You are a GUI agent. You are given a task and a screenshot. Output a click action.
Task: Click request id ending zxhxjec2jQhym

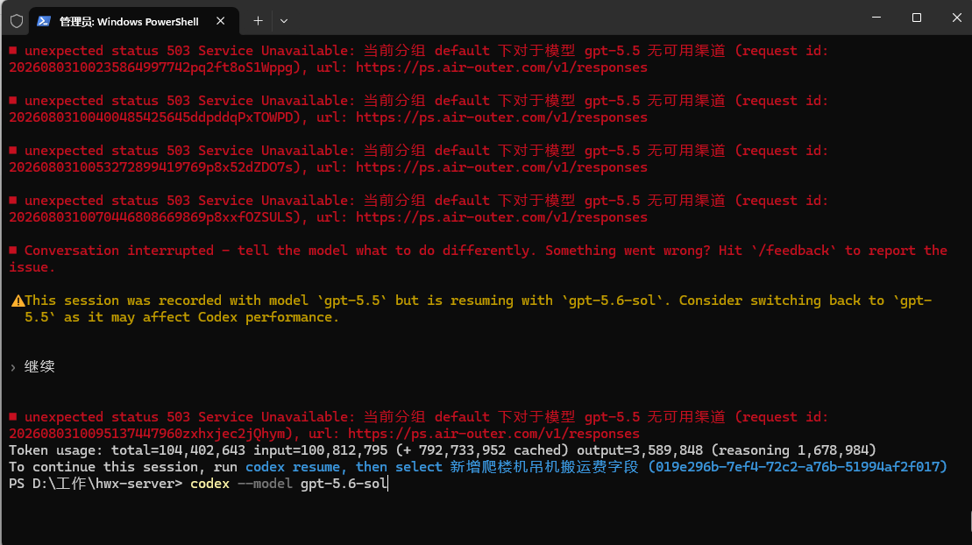click(147, 434)
